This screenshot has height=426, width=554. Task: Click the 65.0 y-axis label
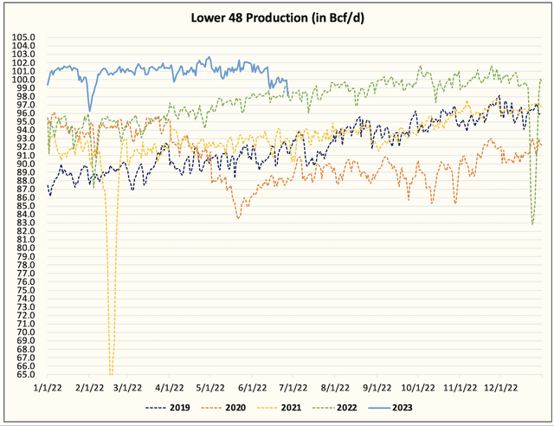coord(26,374)
